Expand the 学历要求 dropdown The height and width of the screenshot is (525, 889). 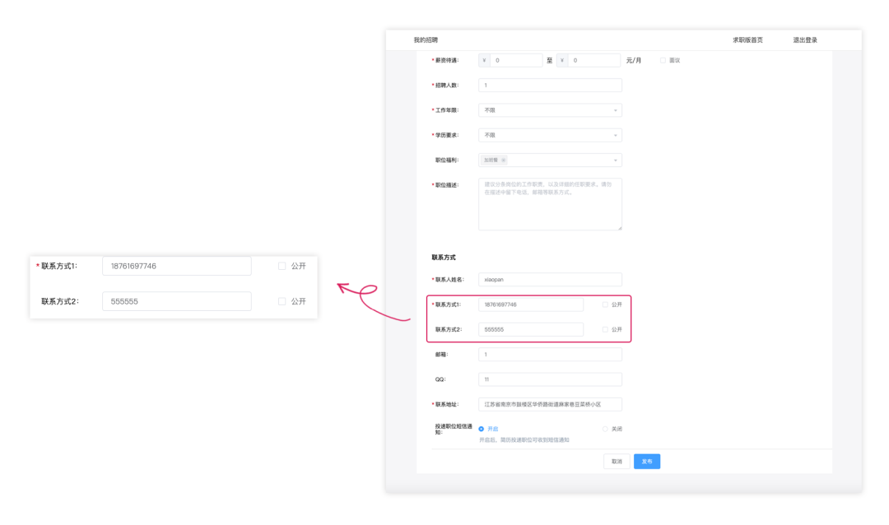pyautogui.click(x=550, y=135)
